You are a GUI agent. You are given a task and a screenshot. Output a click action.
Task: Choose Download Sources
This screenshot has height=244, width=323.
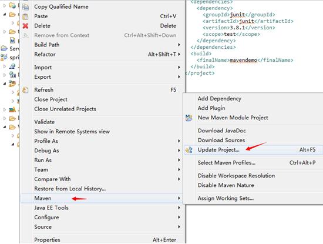[253, 141]
